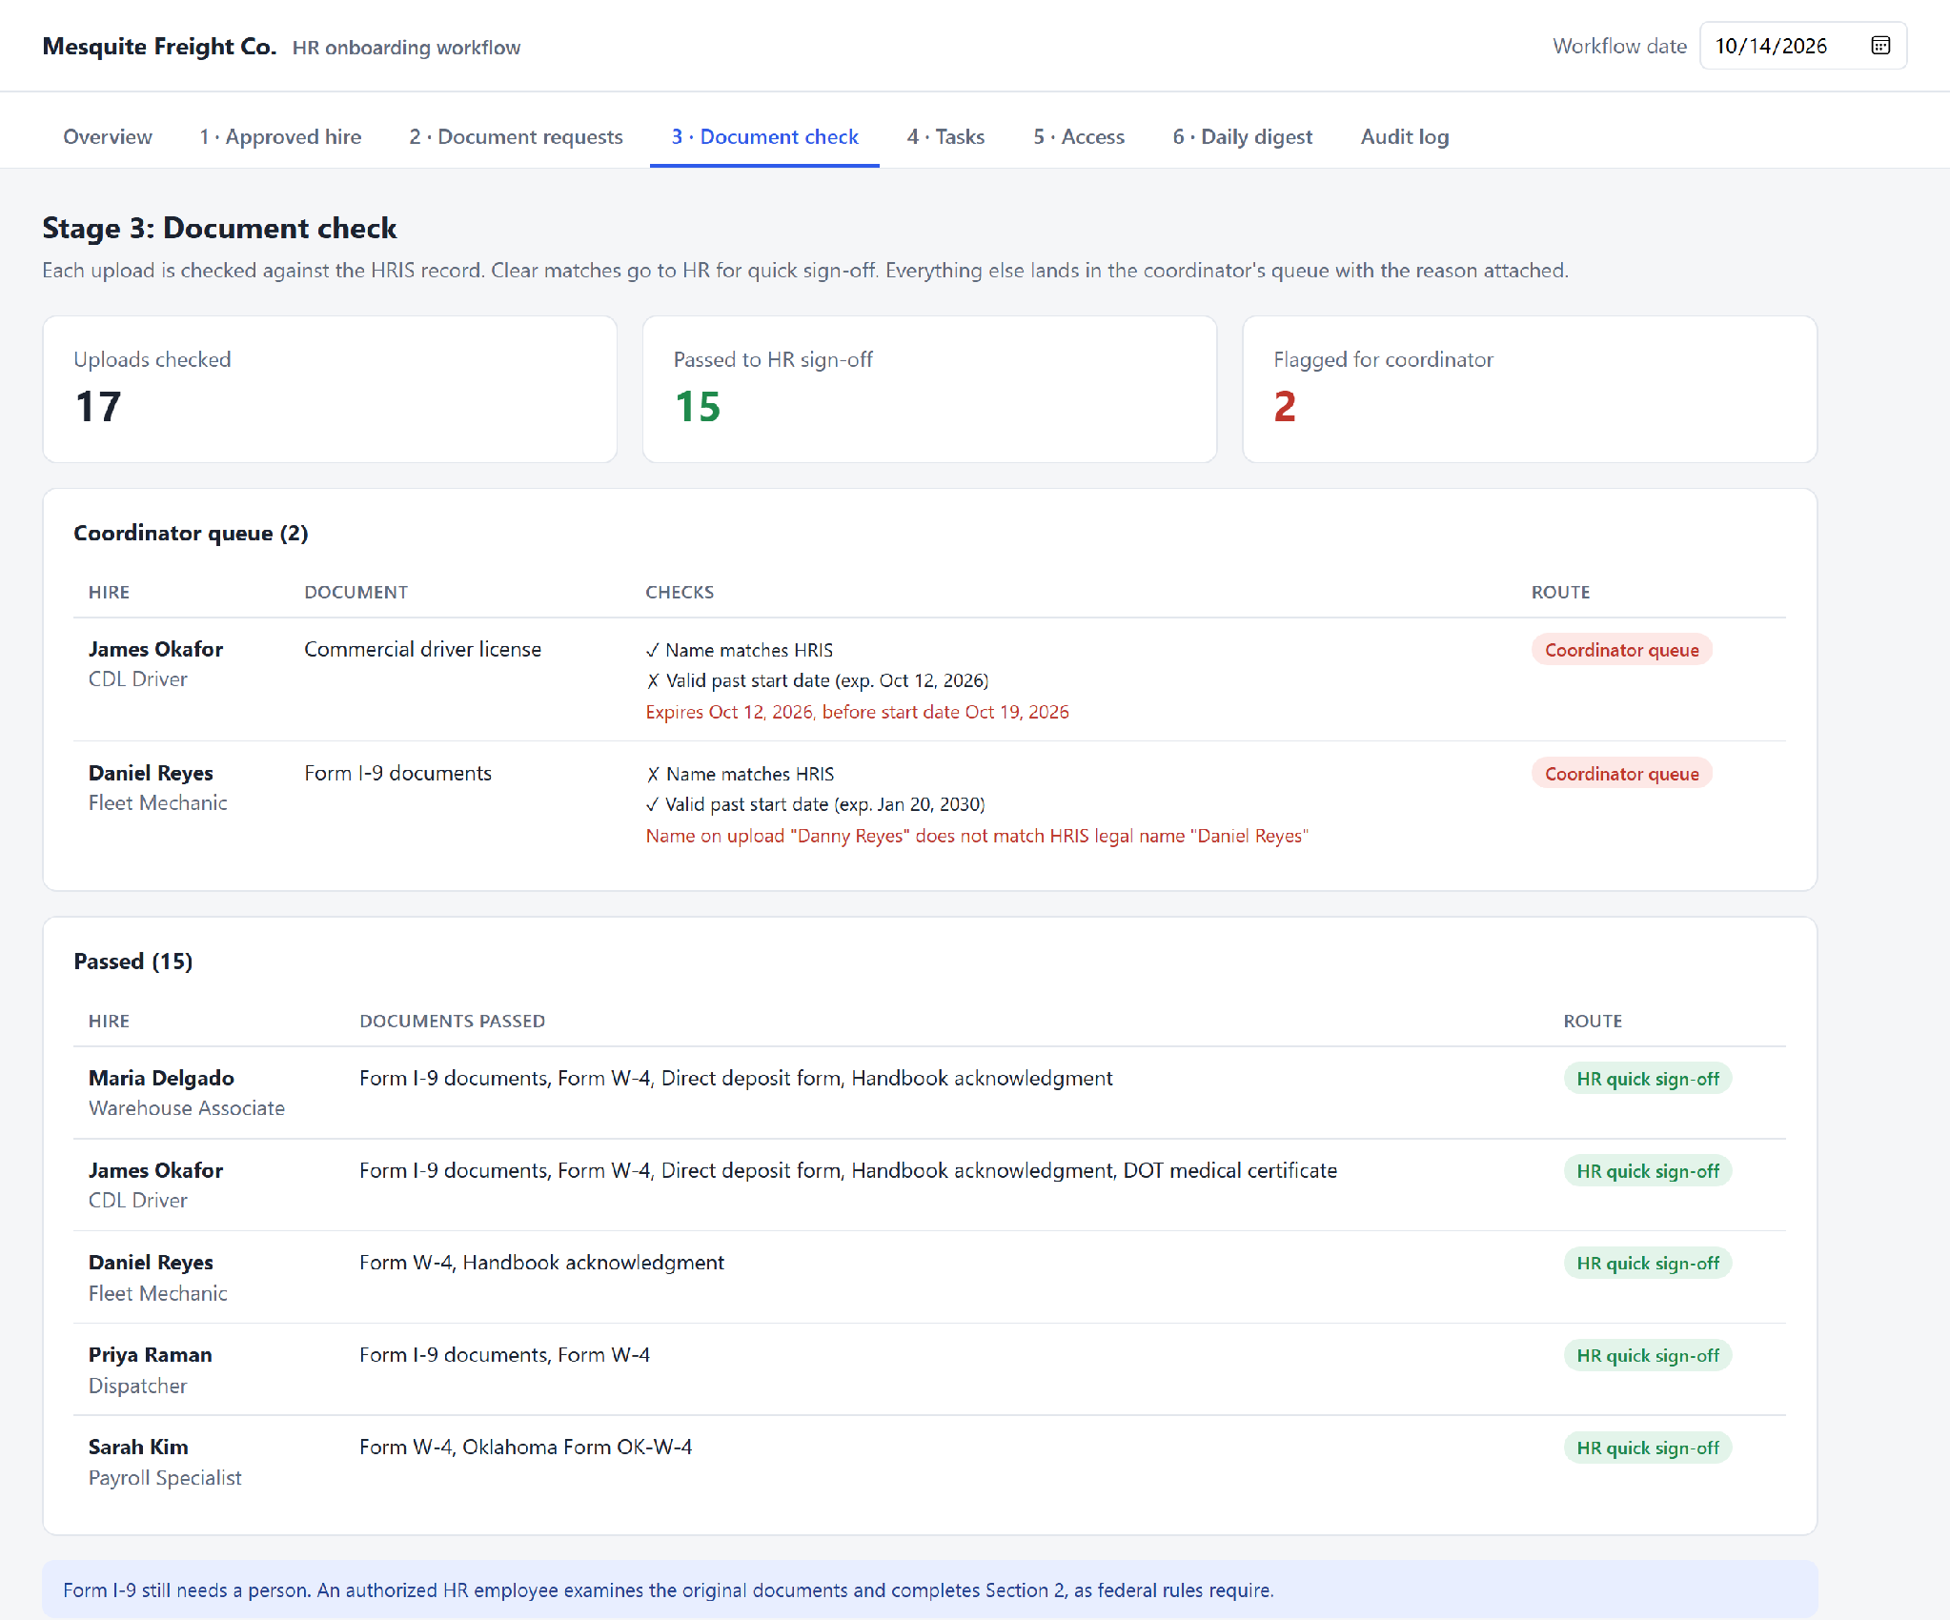Switch to the Overview tab
Screen dimensions: 1950x1620
pos(108,136)
